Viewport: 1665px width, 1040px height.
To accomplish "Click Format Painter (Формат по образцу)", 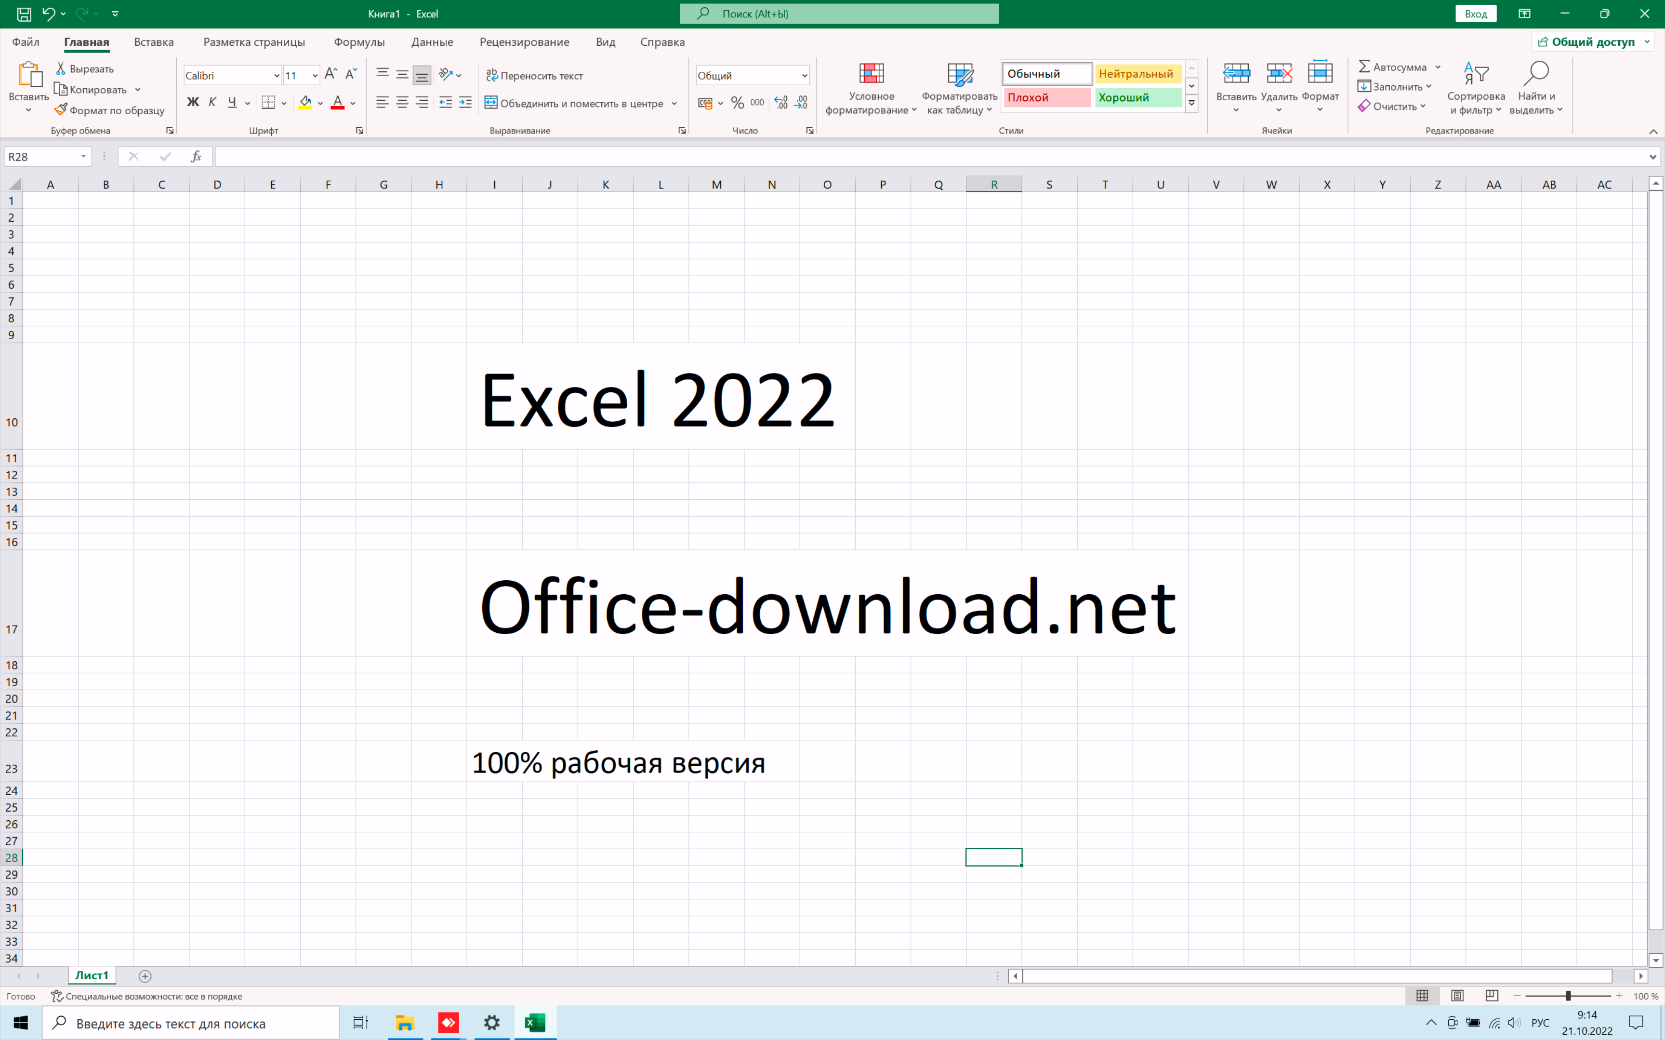I will pyautogui.click(x=110, y=110).
